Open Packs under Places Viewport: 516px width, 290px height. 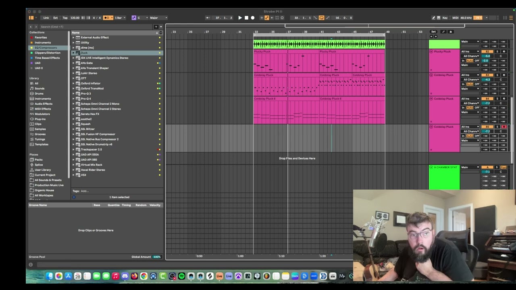[x=39, y=159]
